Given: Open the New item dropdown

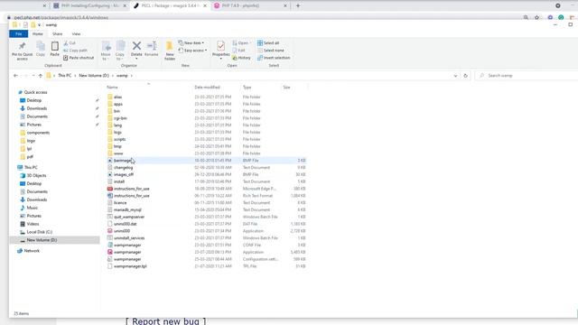Looking at the screenshot, I should click(x=191, y=43).
